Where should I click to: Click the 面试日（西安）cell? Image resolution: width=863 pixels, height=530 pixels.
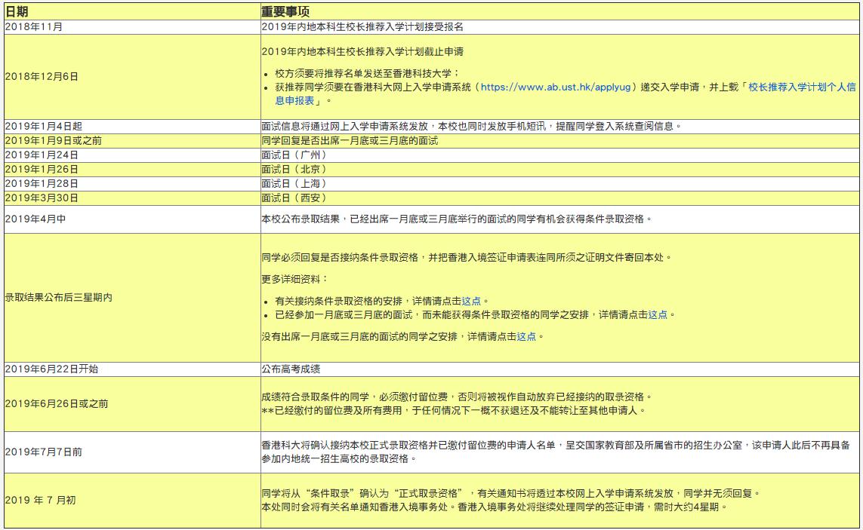point(294,198)
